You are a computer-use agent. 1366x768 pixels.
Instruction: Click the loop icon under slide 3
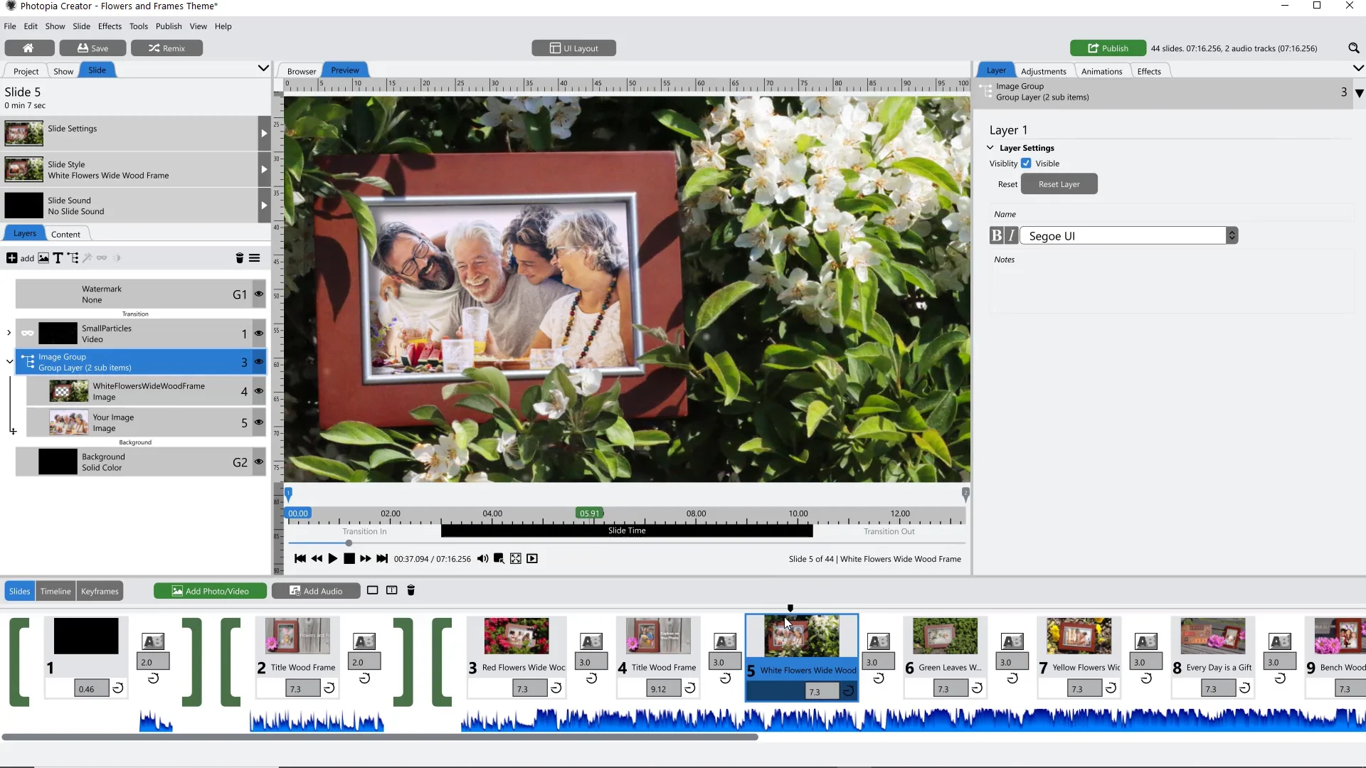coord(556,688)
